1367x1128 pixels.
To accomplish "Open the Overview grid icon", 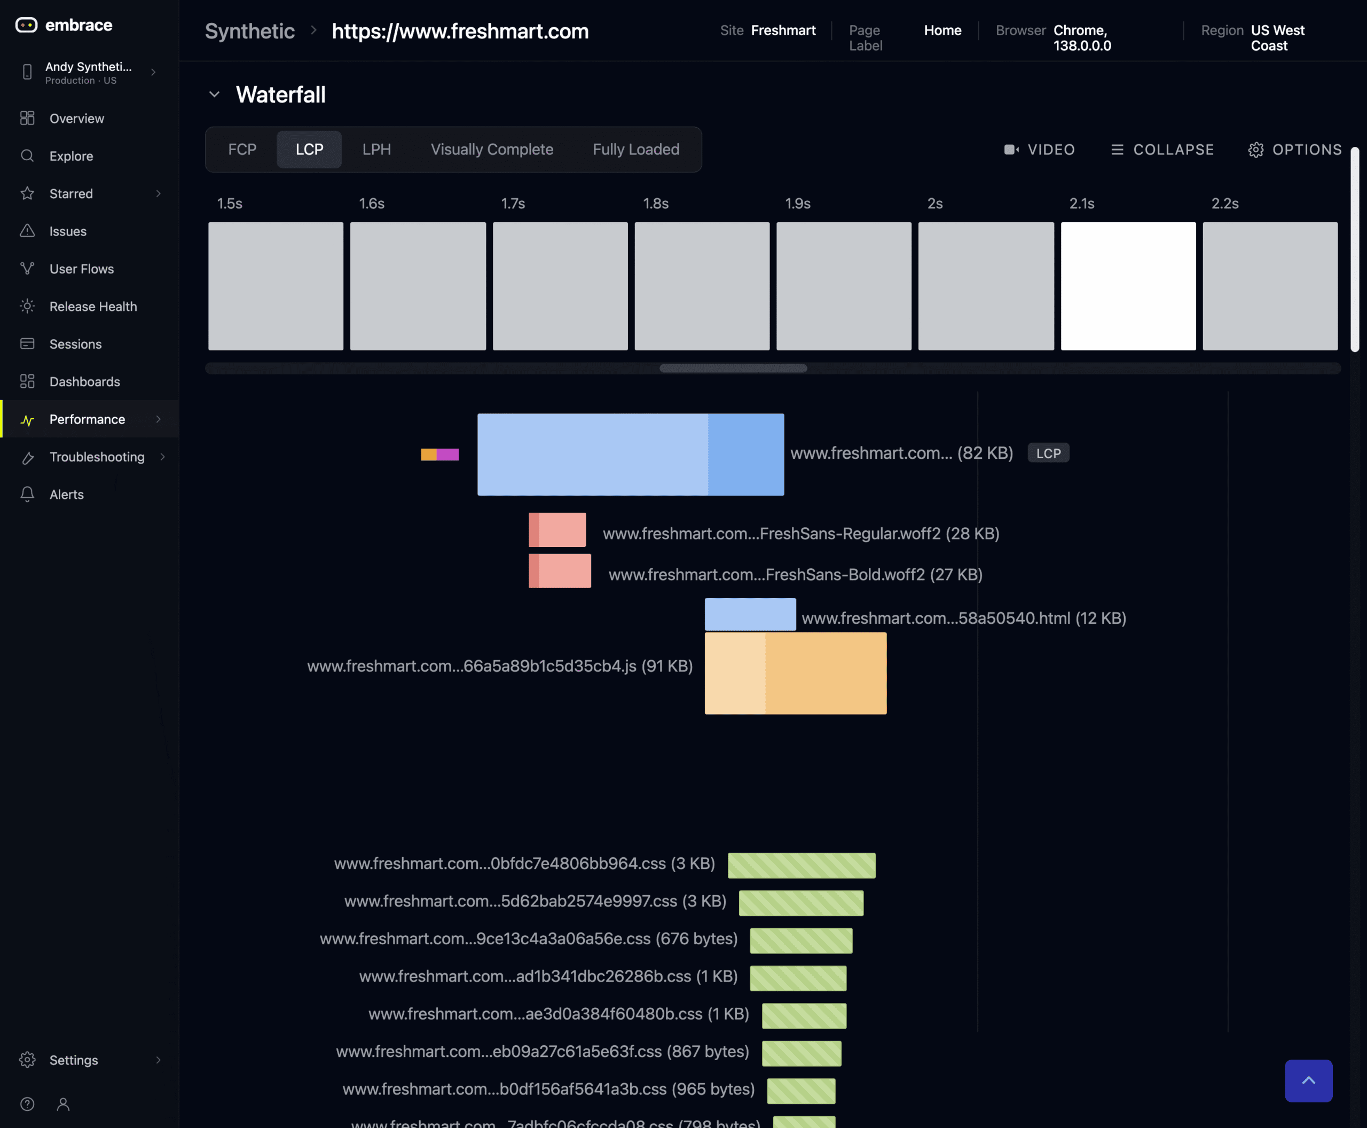I will coord(27,118).
